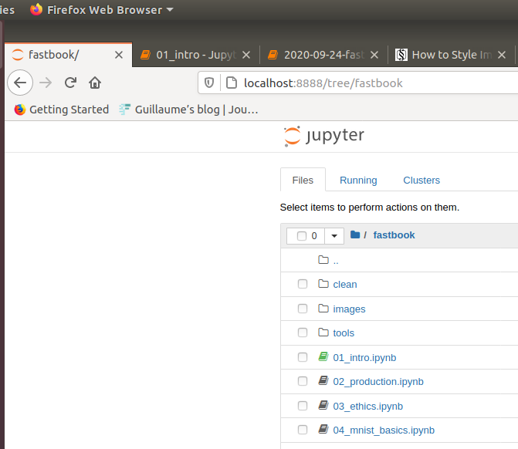Switch to the Running tab
The image size is (518, 449).
(358, 181)
